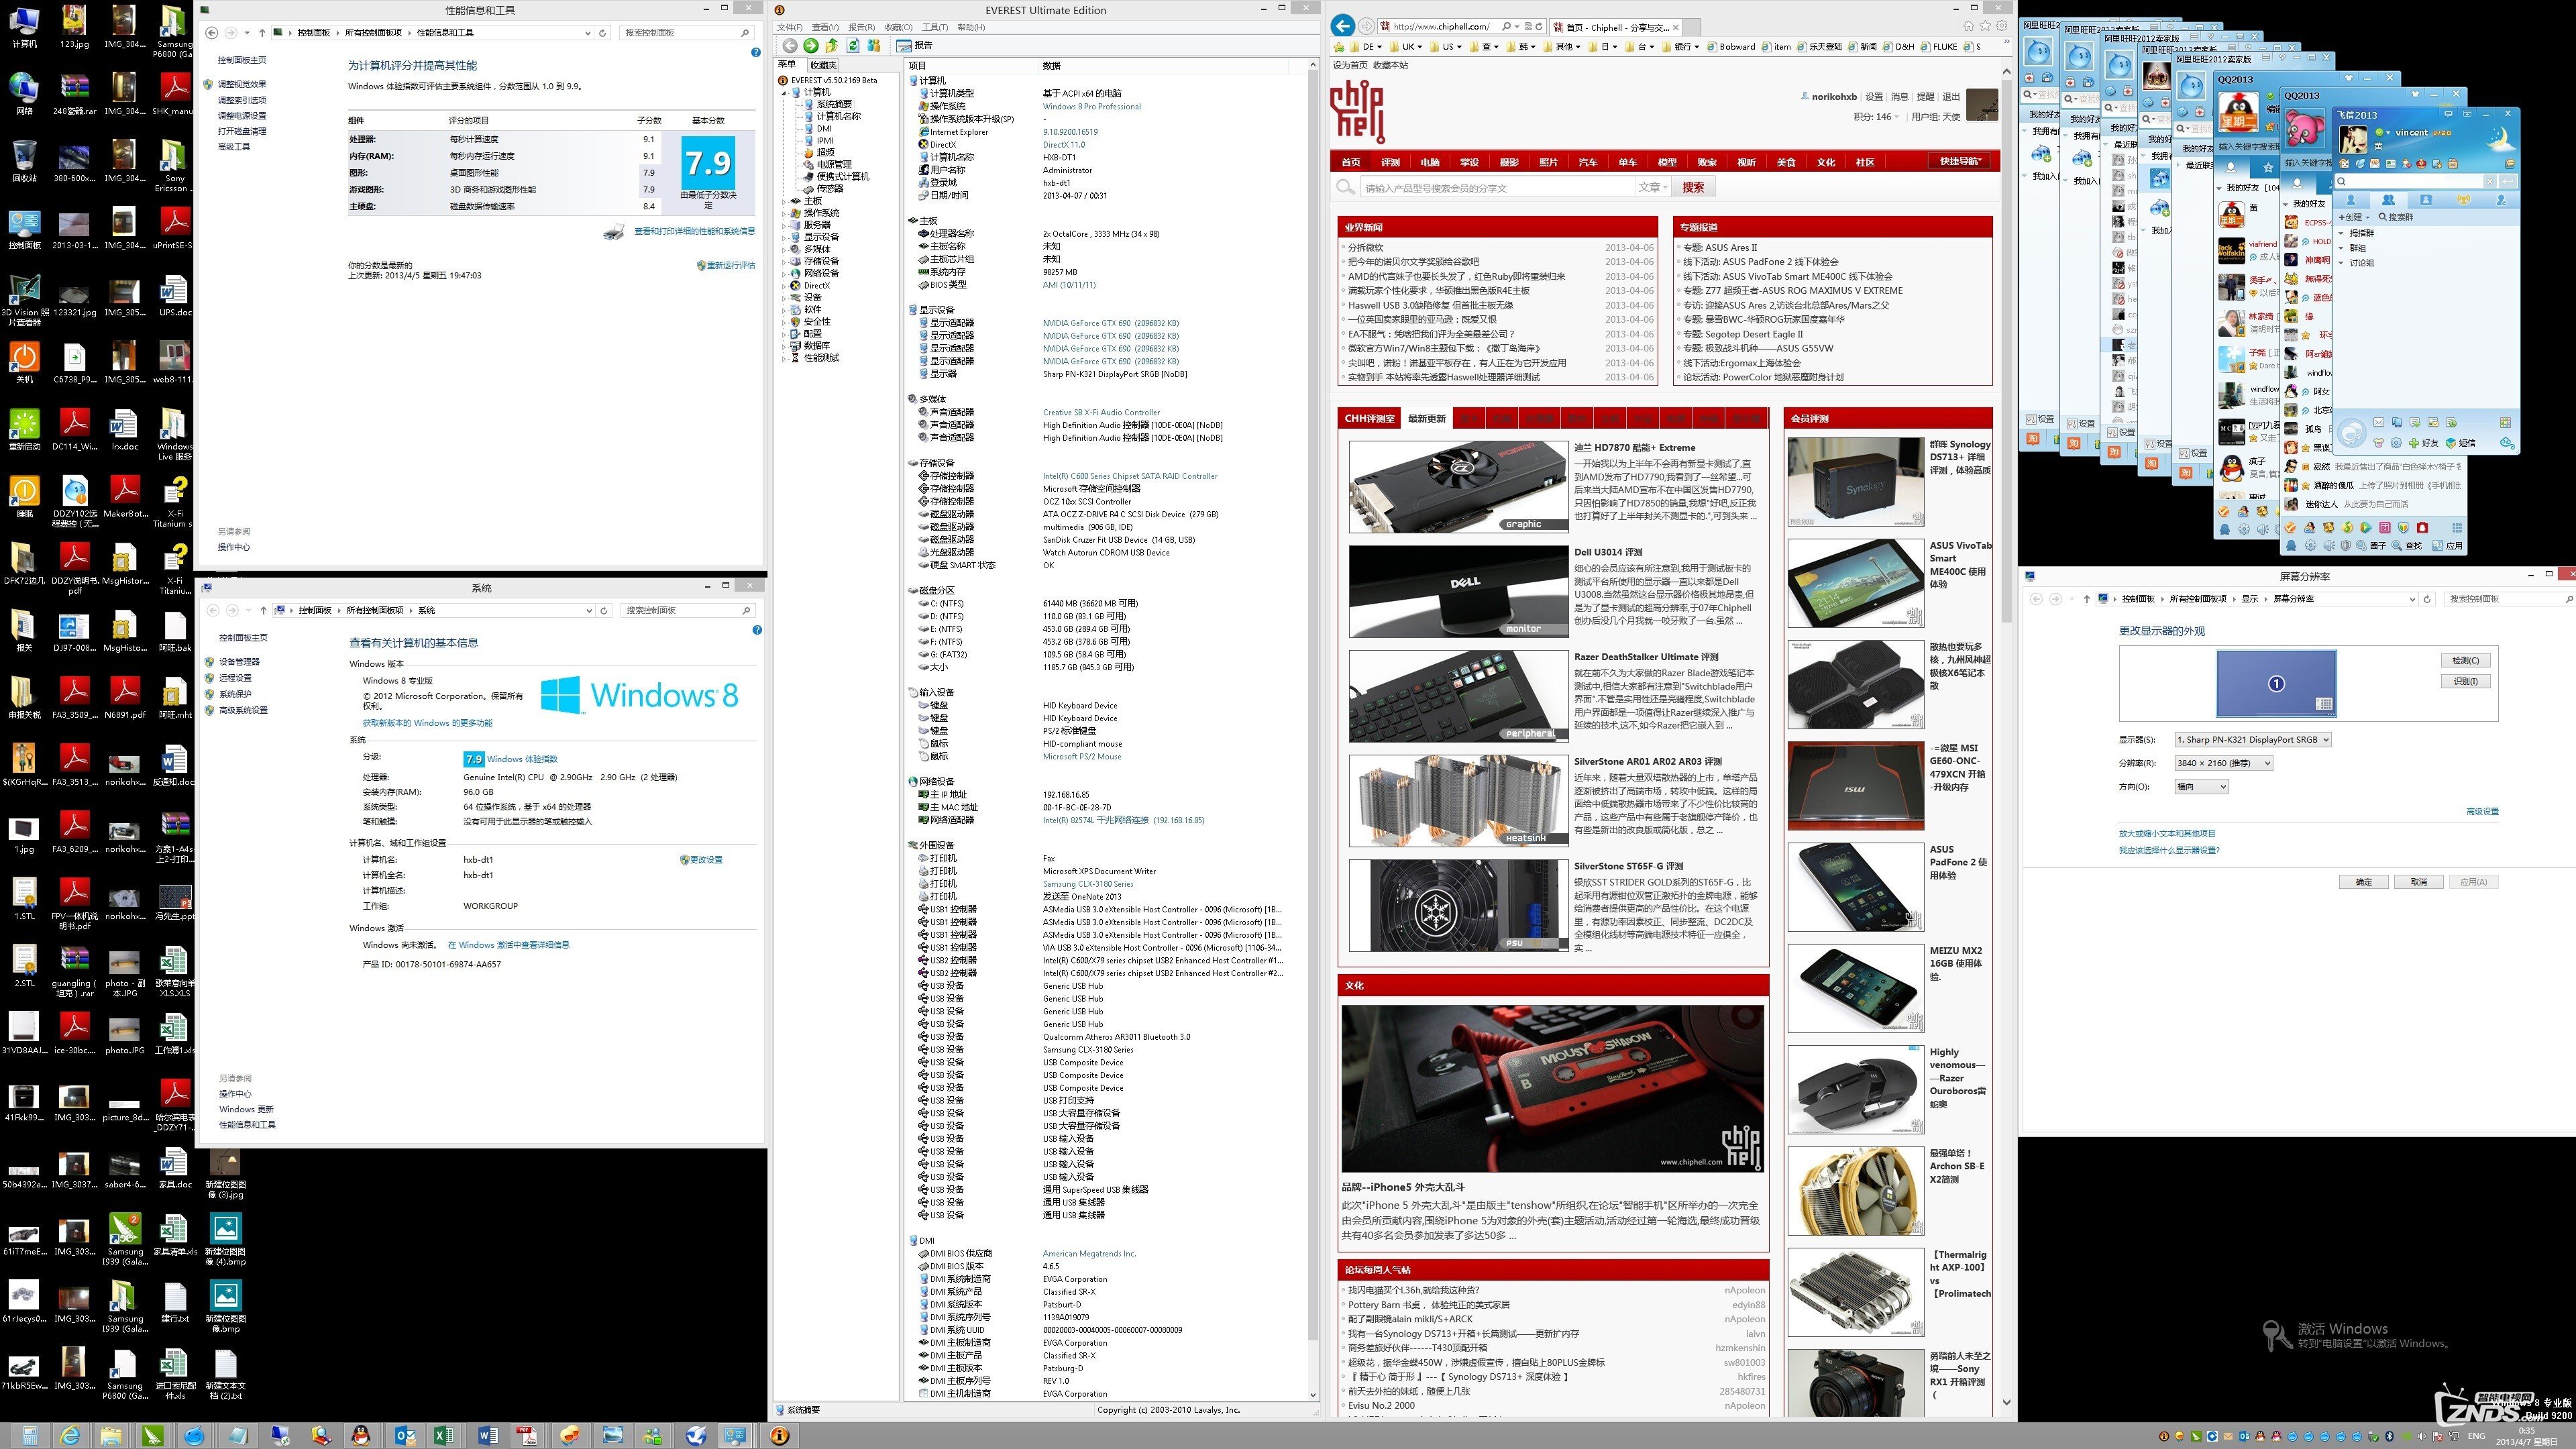Image resolution: width=2576 pixels, height=1449 pixels.
Task: Open the 报告(R) menu in EVEREST
Action: coord(861,27)
